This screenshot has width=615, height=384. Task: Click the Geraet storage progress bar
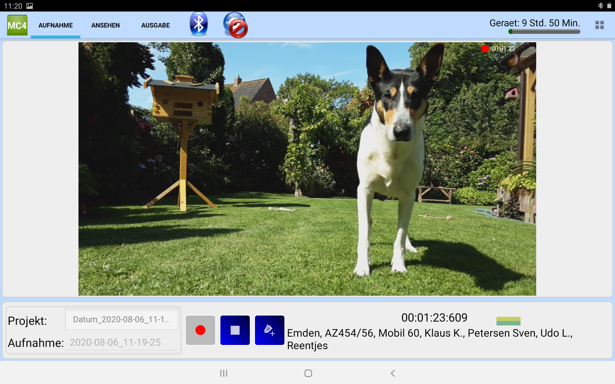544,31
